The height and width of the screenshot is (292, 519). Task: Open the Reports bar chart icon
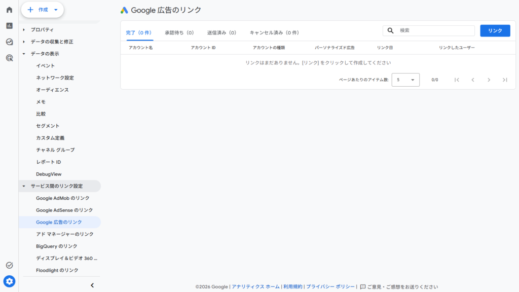pyautogui.click(x=9, y=25)
